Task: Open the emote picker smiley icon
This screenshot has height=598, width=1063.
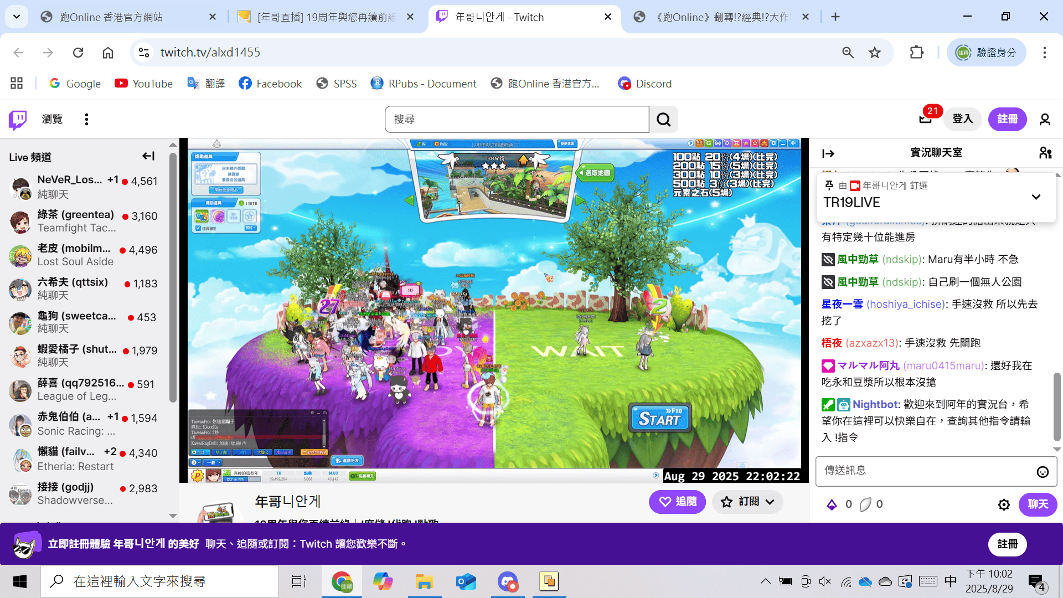Action: coord(1043,472)
